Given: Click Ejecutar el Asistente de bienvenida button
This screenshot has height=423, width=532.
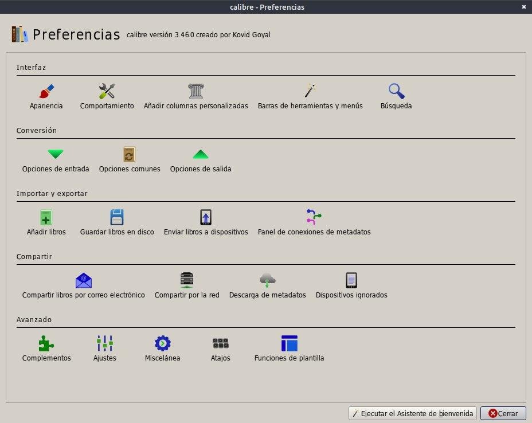Looking at the screenshot, I should (413, 413).
